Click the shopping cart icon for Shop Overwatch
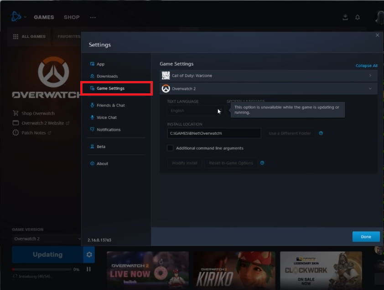 click(16, 113)
